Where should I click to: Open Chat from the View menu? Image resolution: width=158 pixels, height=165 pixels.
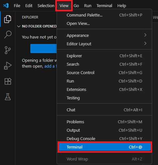104,110
